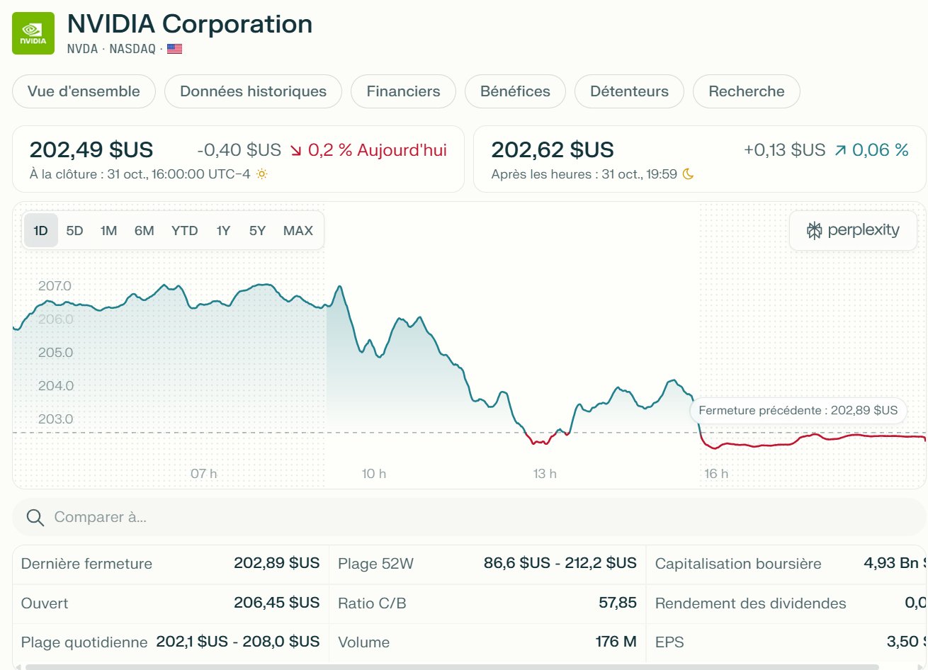Enable the YTD chart range
The height and width of the screenshot is (670, 928).
[184, 230]
